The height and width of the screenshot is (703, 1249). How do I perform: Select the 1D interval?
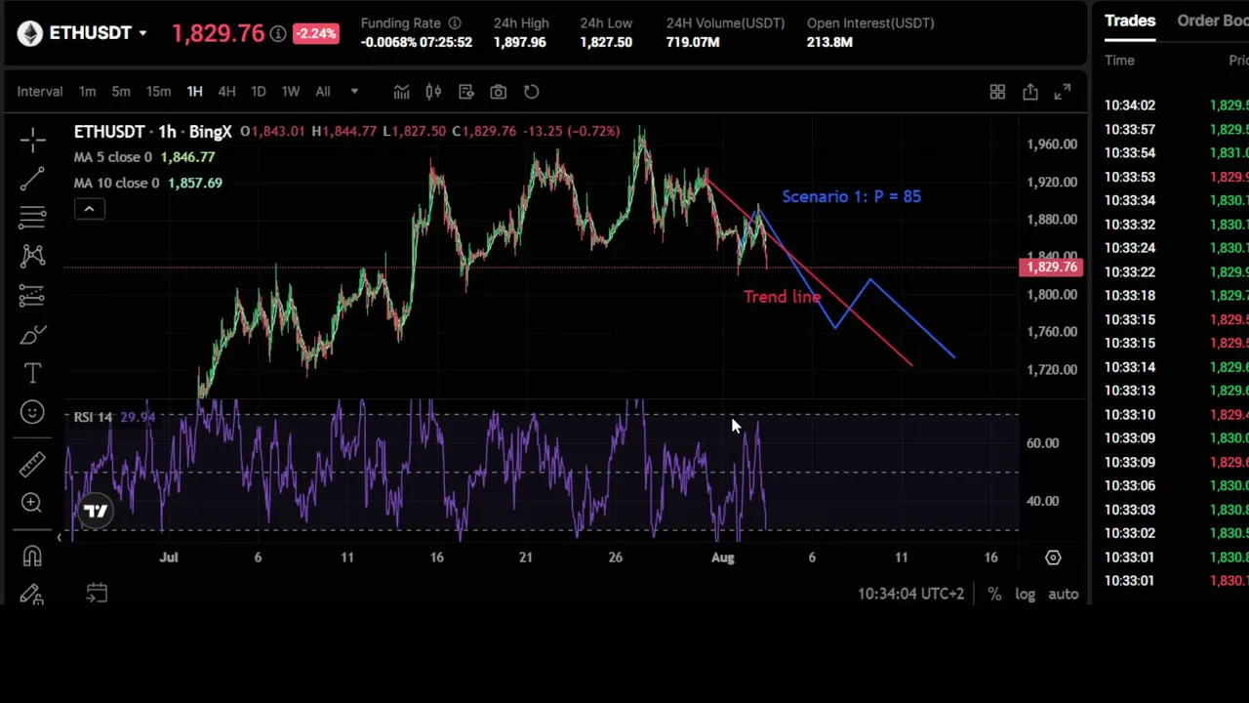258,92
